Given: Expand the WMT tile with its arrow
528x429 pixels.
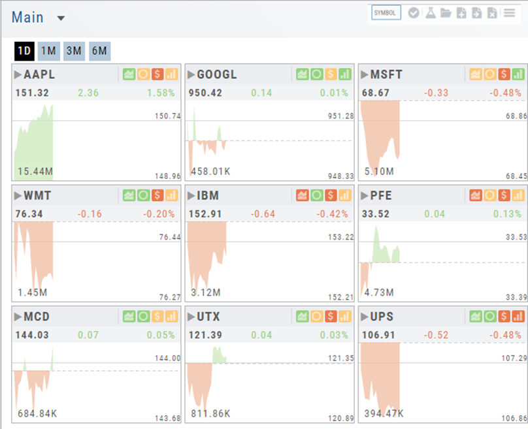Looking at the screenshot, I should click(18, 195).
